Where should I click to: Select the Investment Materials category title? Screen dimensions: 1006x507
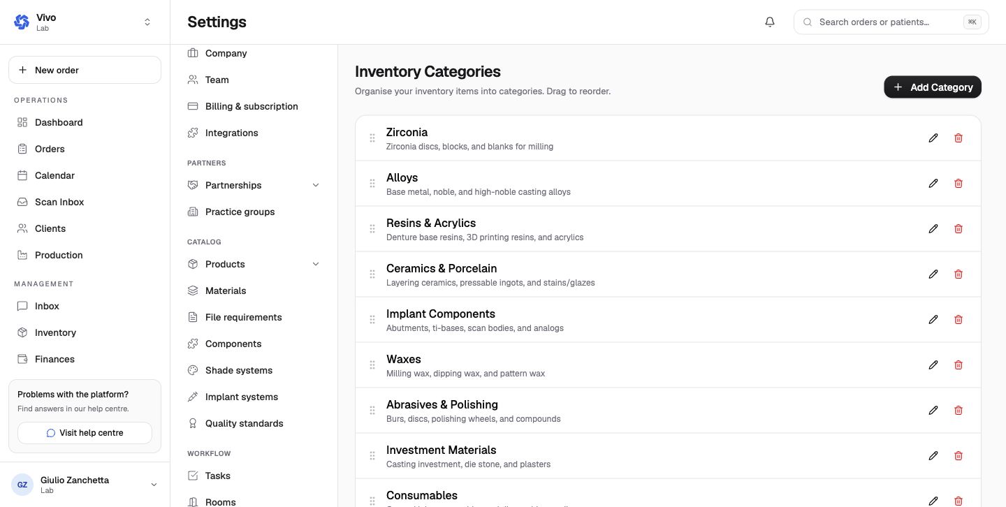coord(442,450)
